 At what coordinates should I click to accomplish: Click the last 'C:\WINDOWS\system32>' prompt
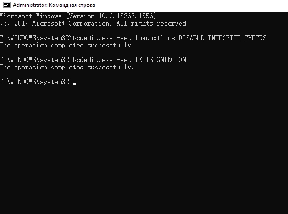pyautogui.click(x=36, y=82)
